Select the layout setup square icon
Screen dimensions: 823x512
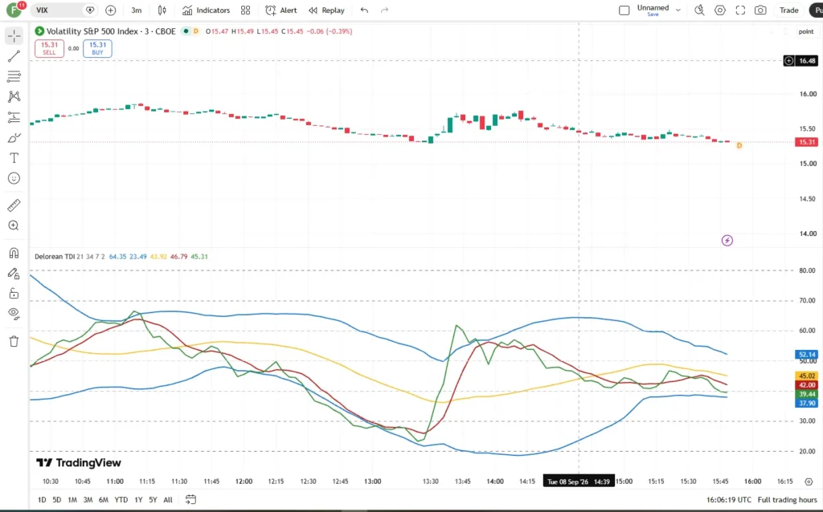pos(624,10)
